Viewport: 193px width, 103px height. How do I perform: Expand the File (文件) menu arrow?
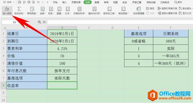click(14, 2)
